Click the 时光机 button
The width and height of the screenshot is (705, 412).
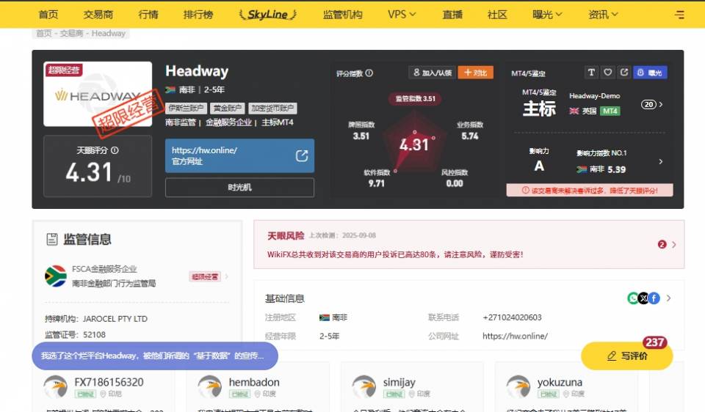coord(239,188)
